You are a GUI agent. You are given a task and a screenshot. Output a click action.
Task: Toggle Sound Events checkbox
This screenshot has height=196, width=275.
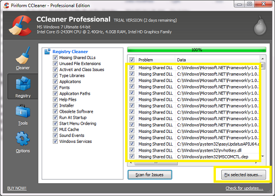55,135
